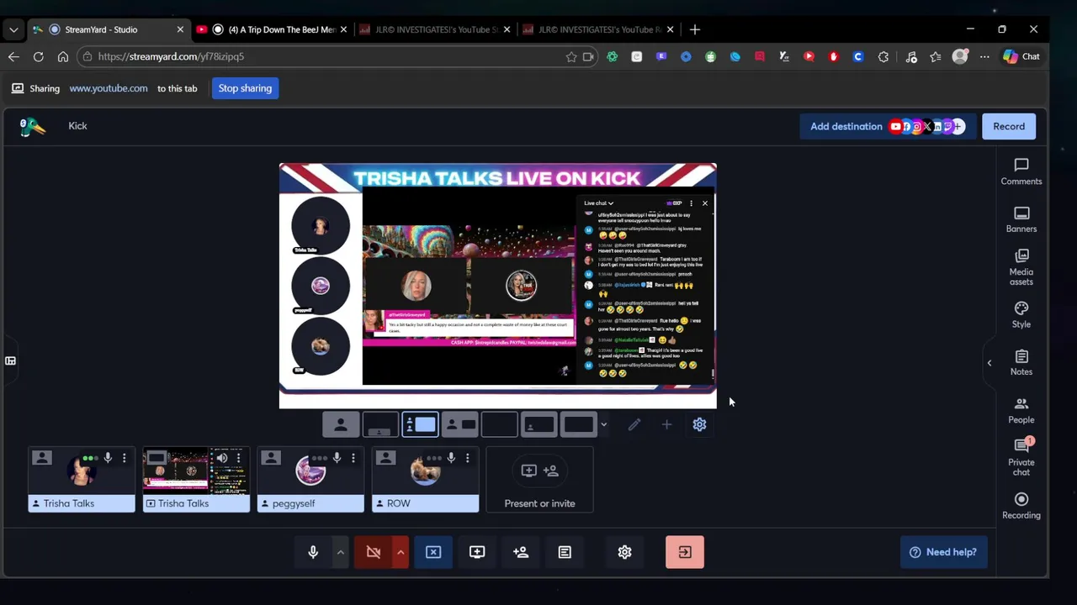Open the Private chat panel
This screenshot has width=1077, height=605.
pos(1021,457)
